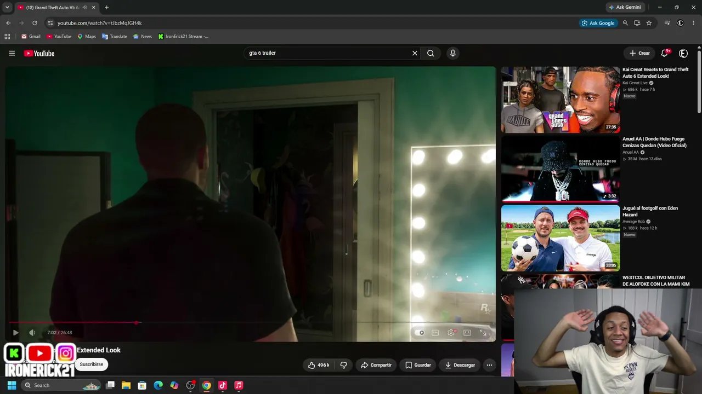This screenshot has height=394, width=702.
Task: Open the Translate bookmark
Action: [x=115, y=37]
